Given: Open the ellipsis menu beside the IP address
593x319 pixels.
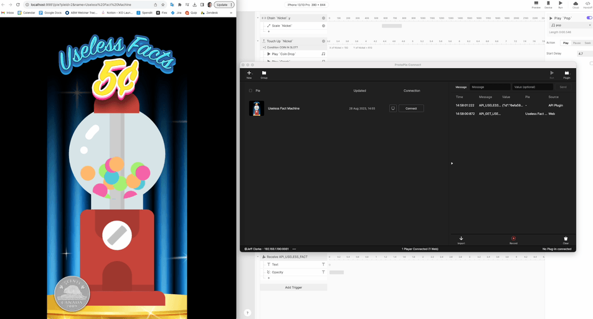Looking at the screenshot, I should click(x=294, y=249).
